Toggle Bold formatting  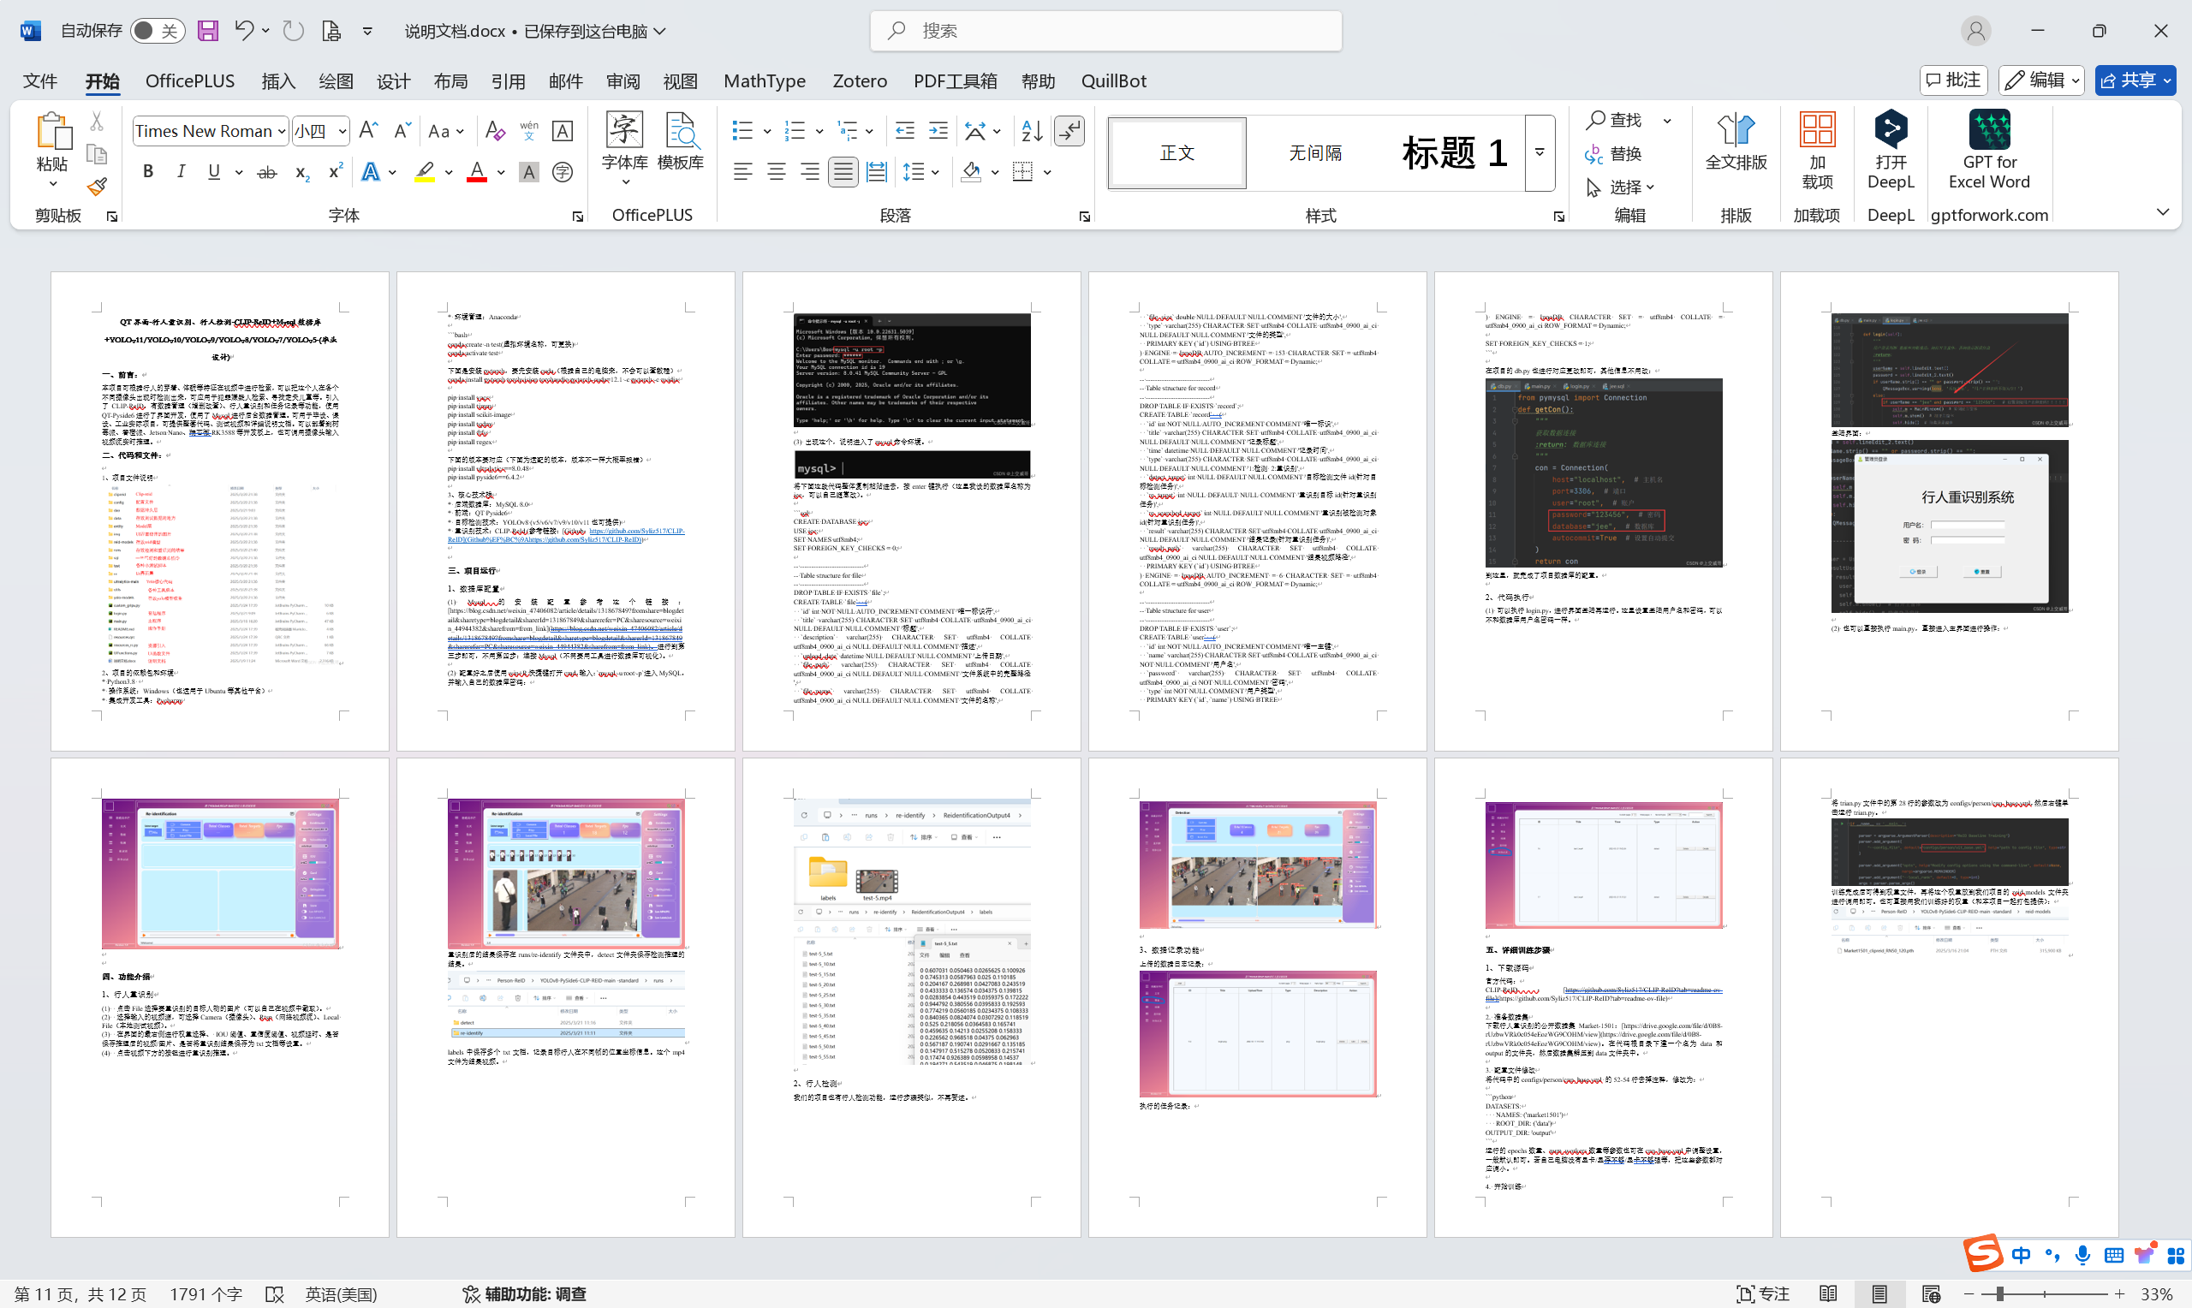[x=148, y=173]
